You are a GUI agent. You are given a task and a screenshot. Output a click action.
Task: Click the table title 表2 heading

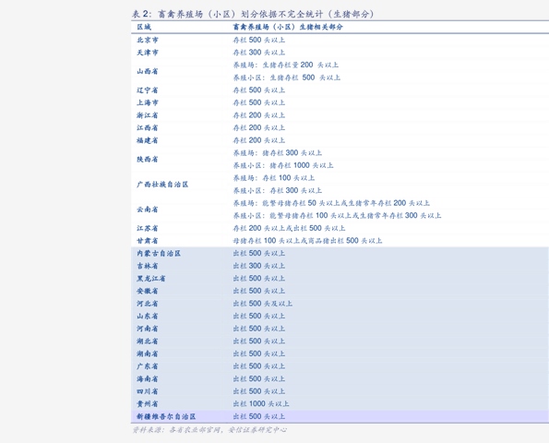253,14
